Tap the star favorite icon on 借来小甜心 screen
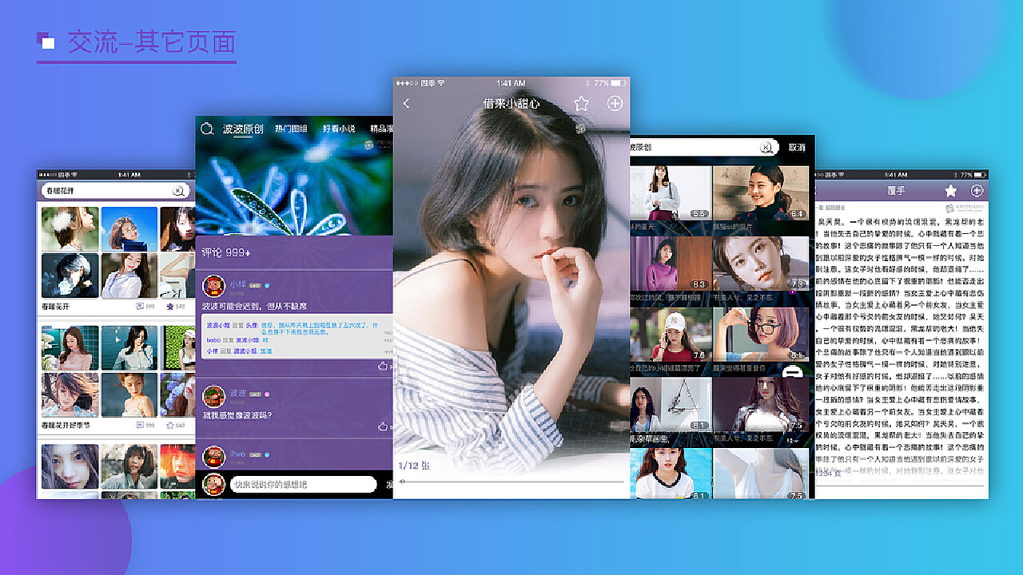This screenshot has height=575, width=1023. [x=581, y=104]
